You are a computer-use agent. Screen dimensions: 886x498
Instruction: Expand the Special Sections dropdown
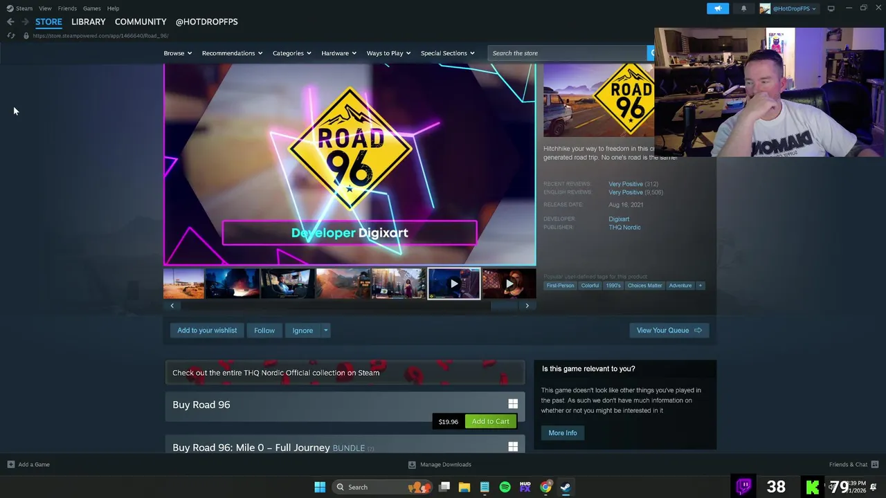(447, 53)
